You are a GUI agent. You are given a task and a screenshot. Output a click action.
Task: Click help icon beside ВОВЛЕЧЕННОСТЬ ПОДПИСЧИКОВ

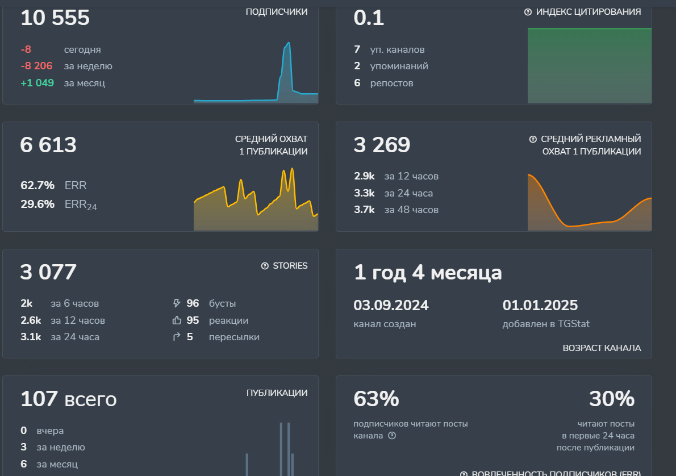(464, 473)
